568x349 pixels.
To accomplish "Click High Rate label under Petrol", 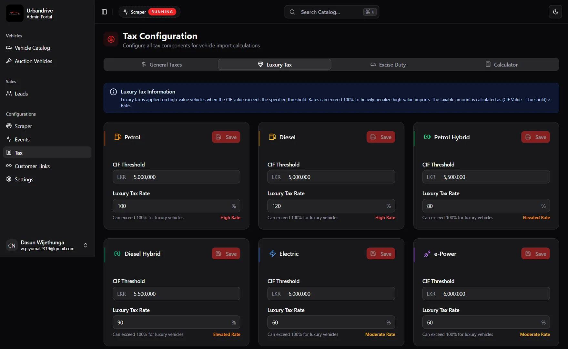I will [x=230, y=218].
